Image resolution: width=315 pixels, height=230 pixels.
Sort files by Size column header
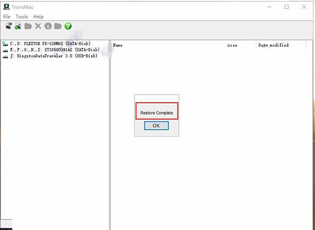click(232, 45)
